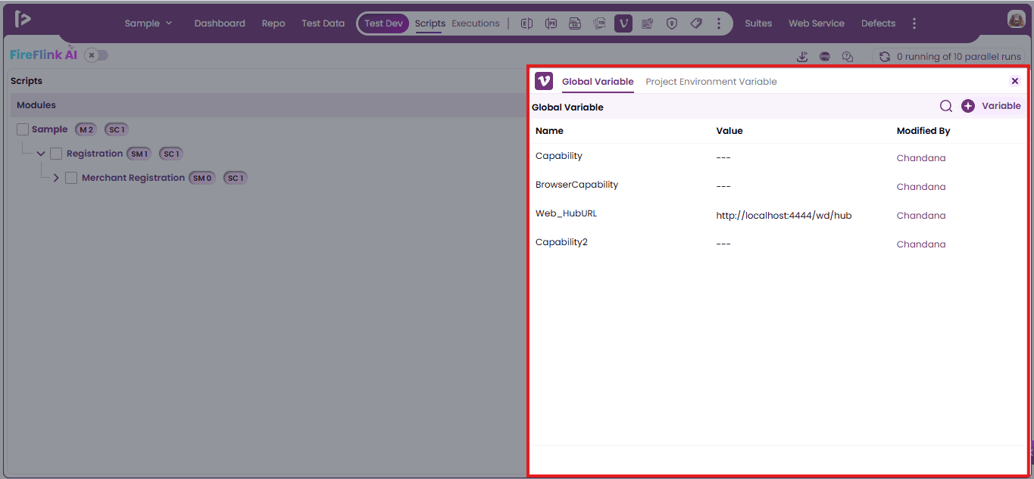The height and width of the screenshot is (479, 1034).
Task: Click the refresh parallel runs icon
Action: coord(884,57)
